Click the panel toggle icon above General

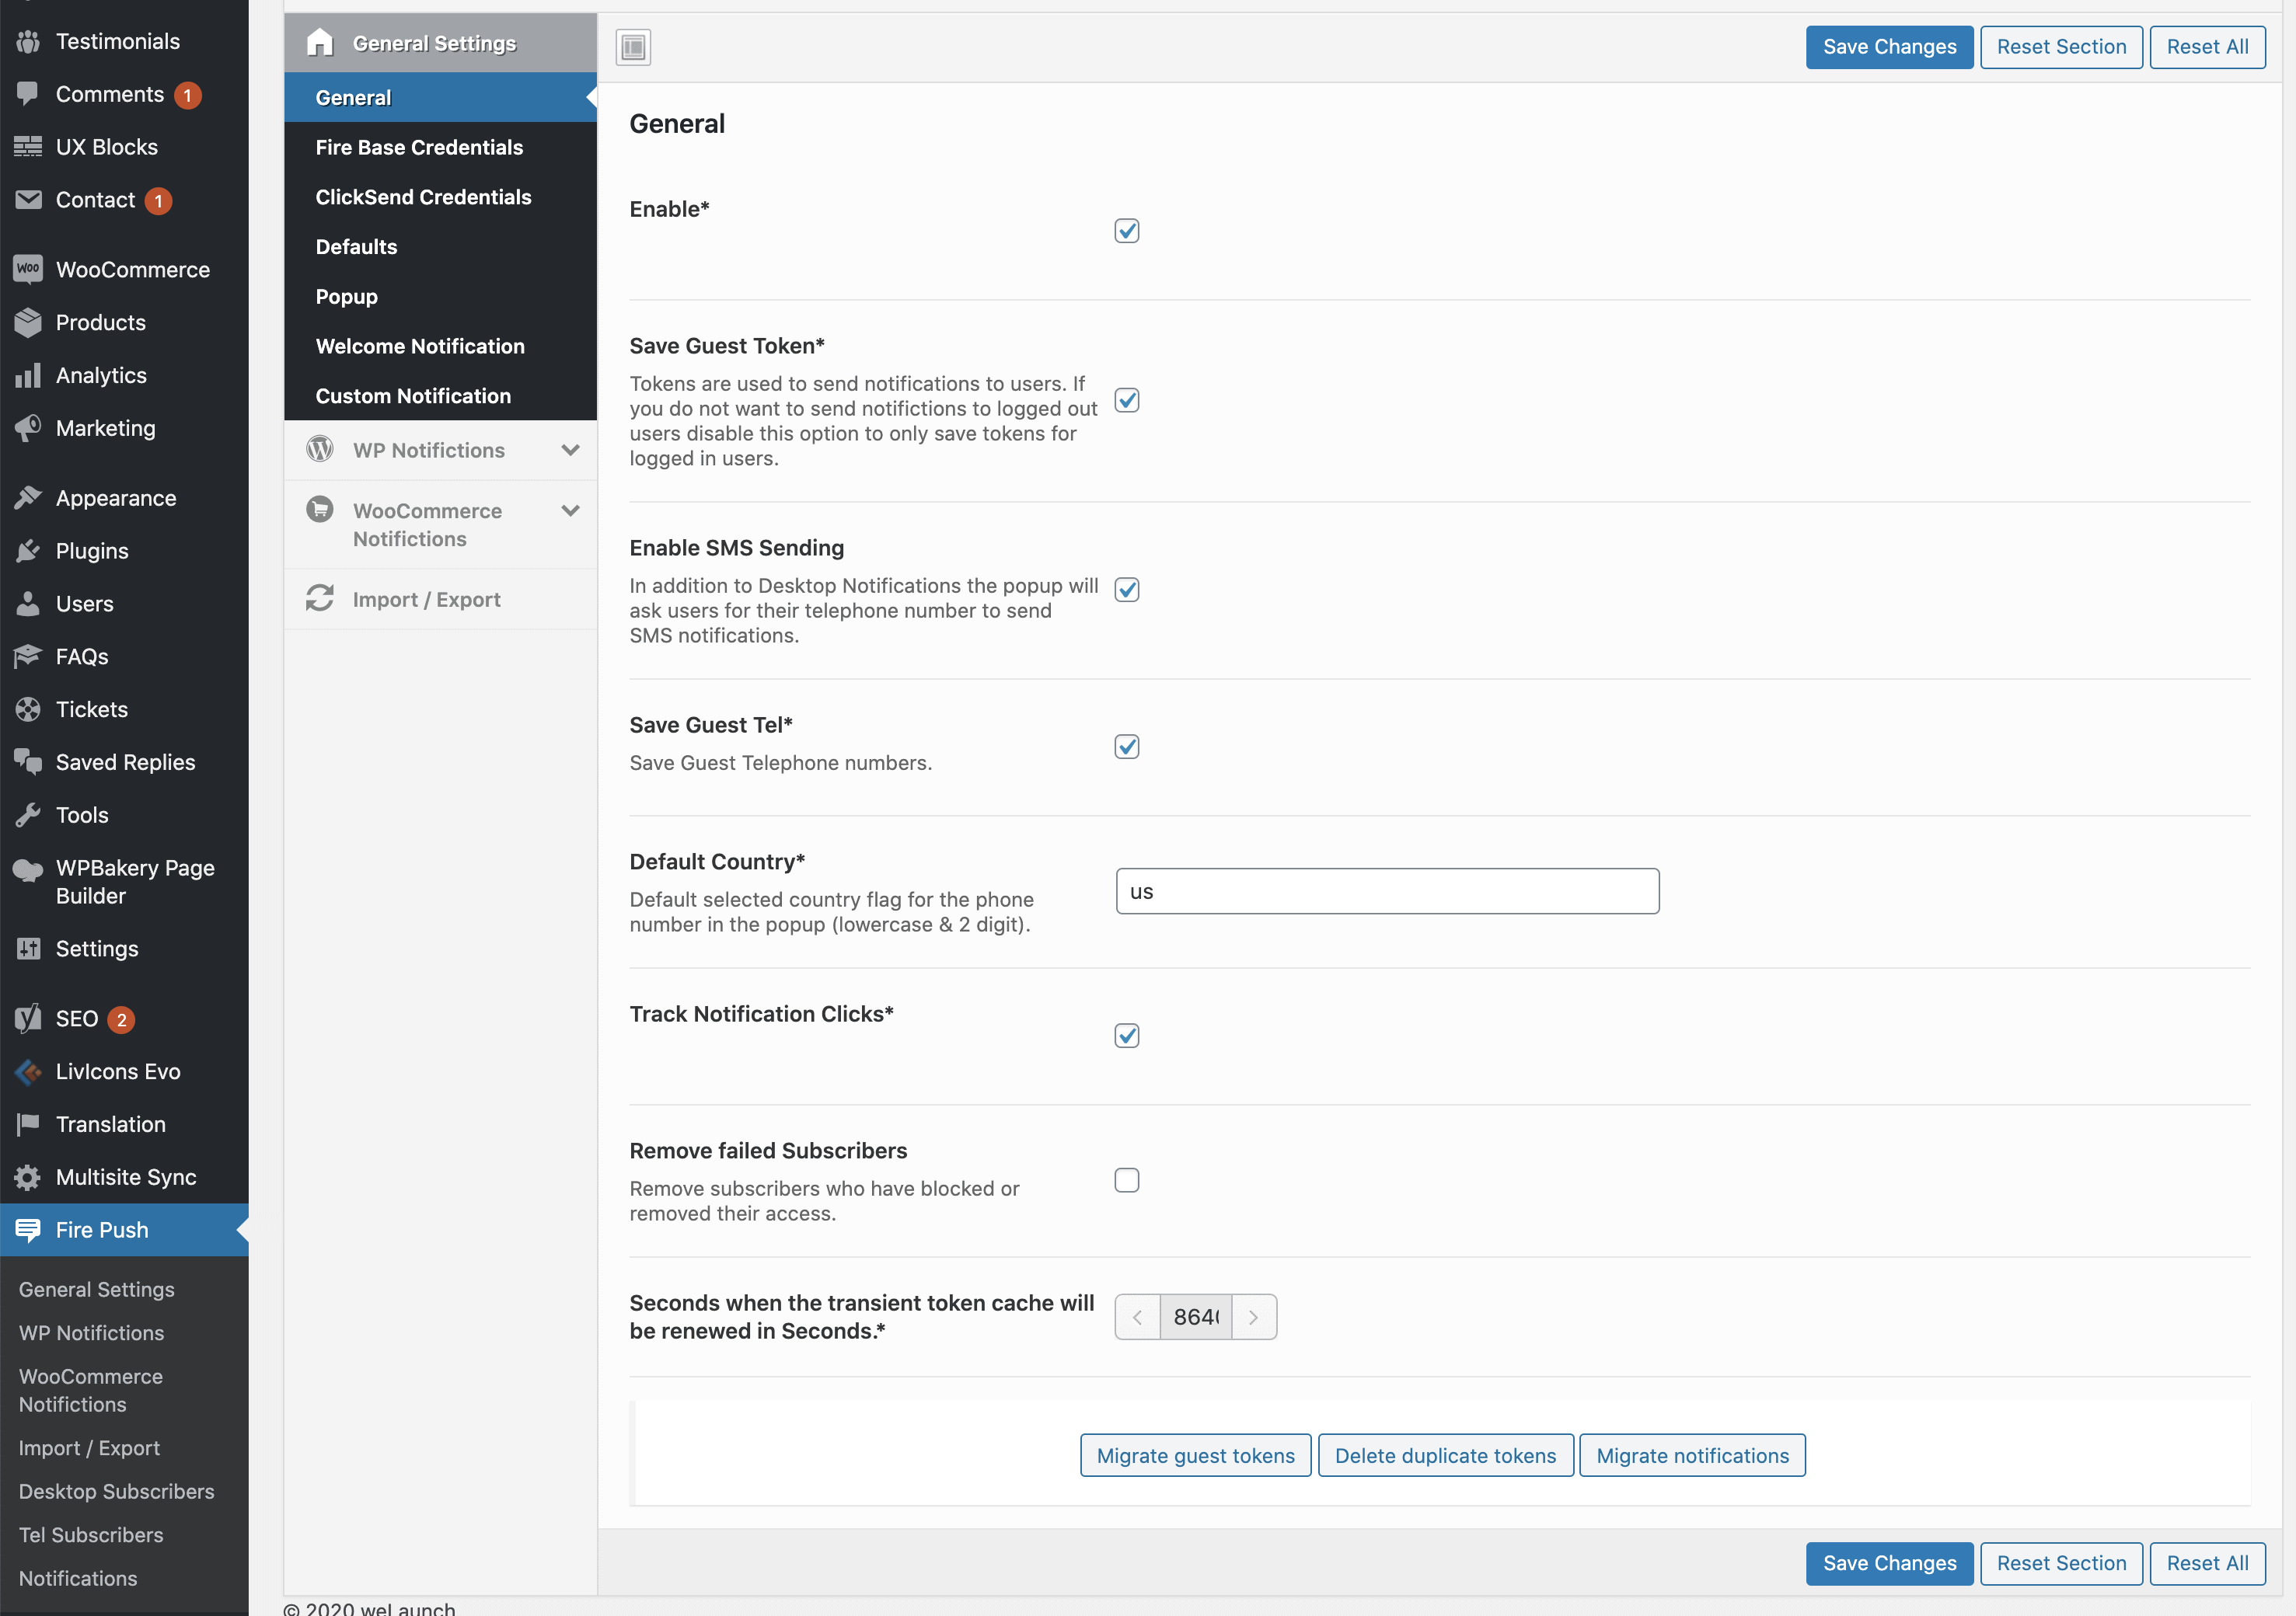[633, 46]
